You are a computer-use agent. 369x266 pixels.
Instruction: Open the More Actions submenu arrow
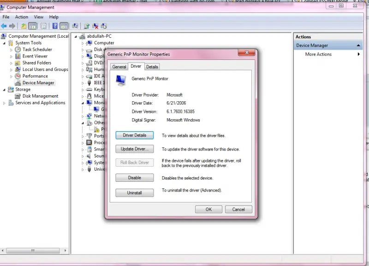click(x=359, y=54)
